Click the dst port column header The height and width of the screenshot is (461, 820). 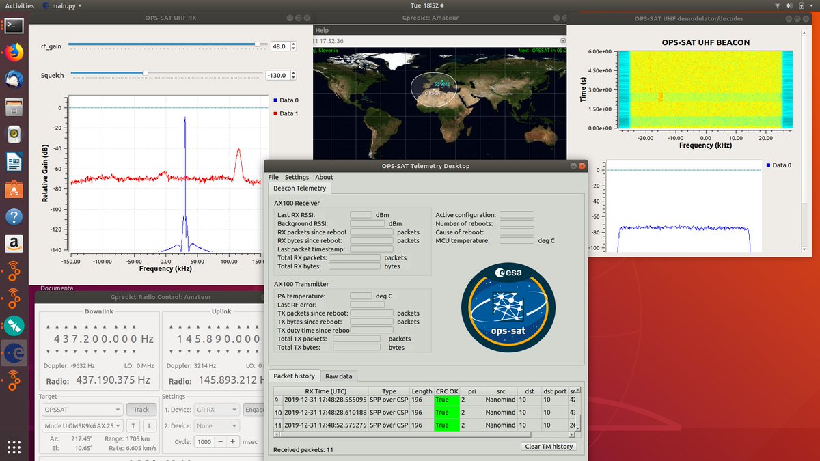555,391
